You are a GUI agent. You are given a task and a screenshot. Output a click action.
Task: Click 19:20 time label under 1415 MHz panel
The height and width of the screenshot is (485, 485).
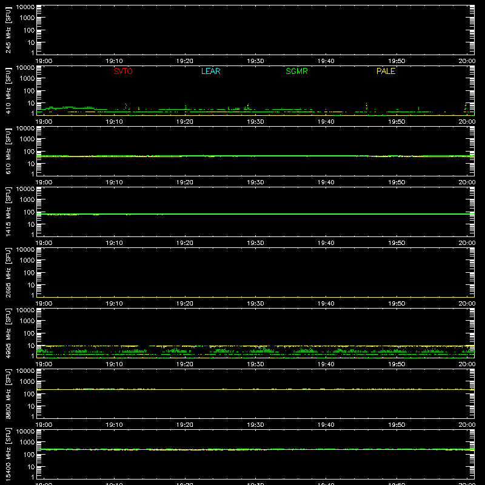[x=185, y=243]
